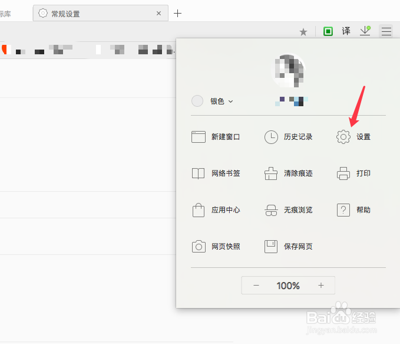
Task: Choose the 应用中心 text entry
Action: click(226, 210)
